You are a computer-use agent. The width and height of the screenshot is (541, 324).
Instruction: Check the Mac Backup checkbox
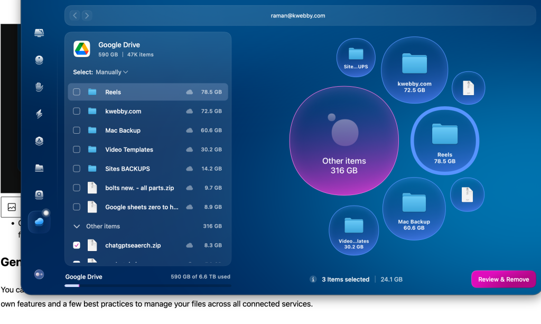[76, 130]
